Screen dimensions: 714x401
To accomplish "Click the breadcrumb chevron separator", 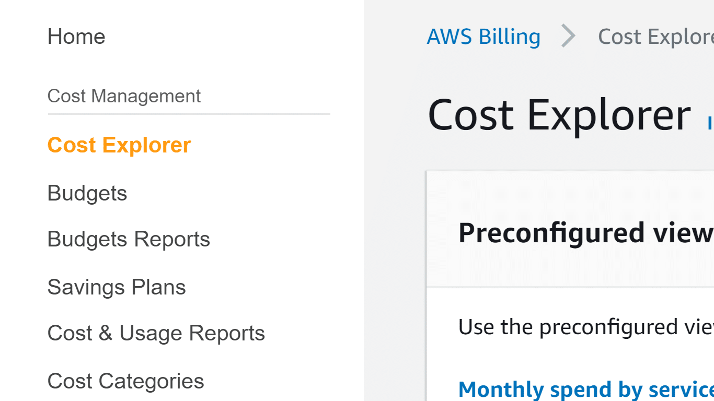I will pos(568,36).
